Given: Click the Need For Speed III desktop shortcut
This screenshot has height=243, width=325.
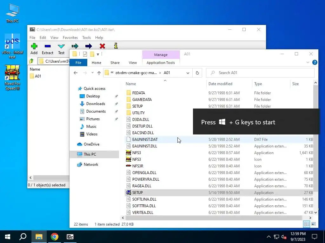Looking at the screenshot, I should [x=12, y=78].
